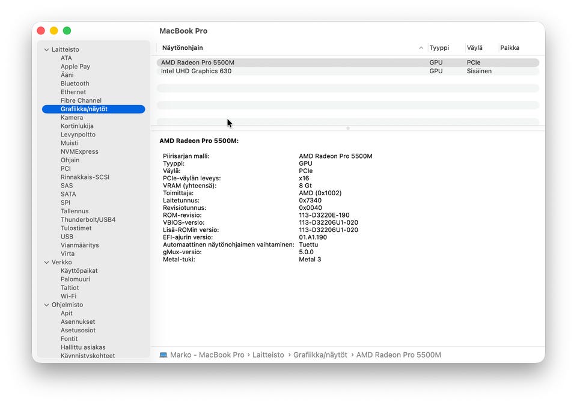Click Grafiikka/näytöt in path bar

pyautogui.click(x=320, y=355)
